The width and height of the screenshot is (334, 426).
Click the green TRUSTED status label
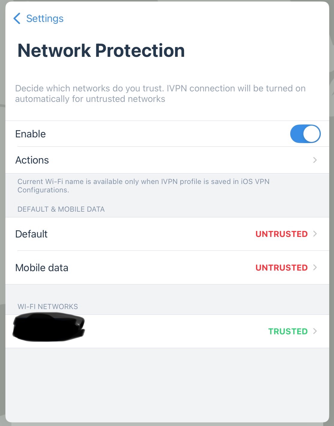point(288,331)
